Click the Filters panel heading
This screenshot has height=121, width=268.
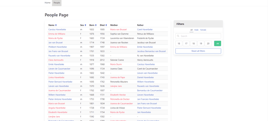click(x=180, y=24)
